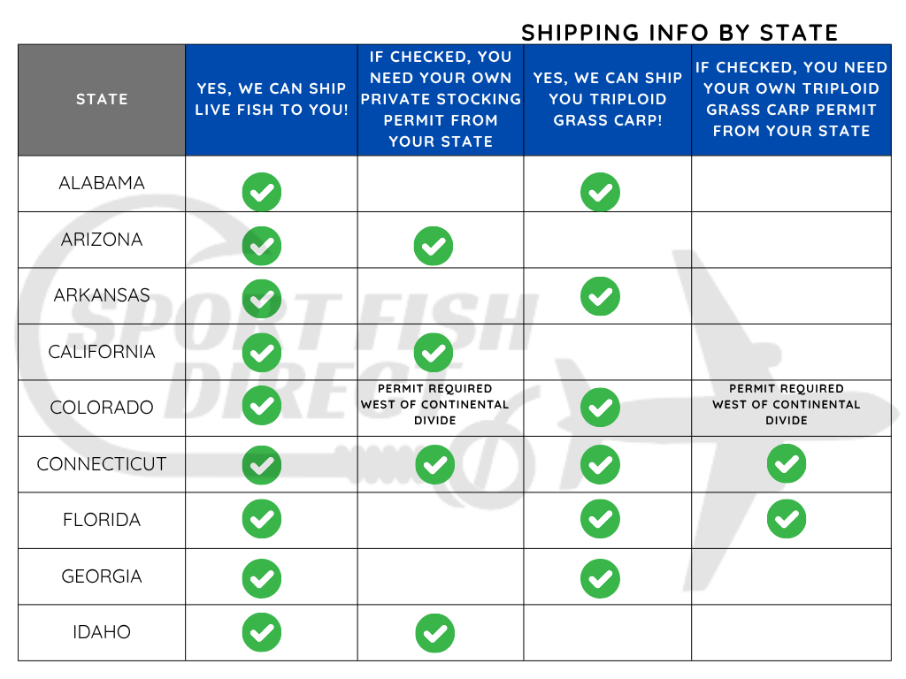Click Colorado's private stocking permit note
Image resolution: width=906 pixels, height=679 pixels.
pos(434,404)
